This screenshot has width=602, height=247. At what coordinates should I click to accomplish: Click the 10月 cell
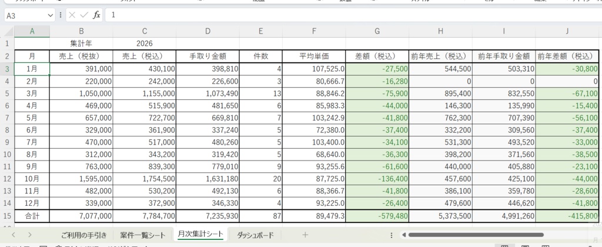(32, 179)
